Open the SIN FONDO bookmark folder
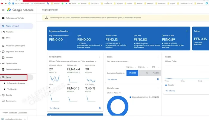The image size is (209, 120). (x=94, y=4)
